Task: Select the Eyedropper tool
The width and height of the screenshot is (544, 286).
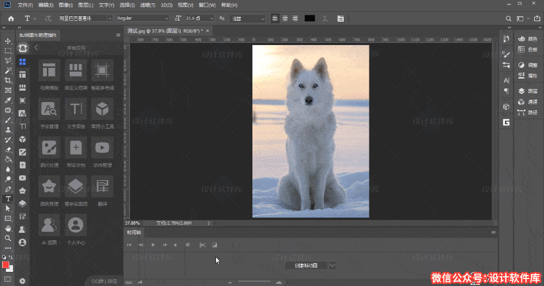Action: pos(8,100)
